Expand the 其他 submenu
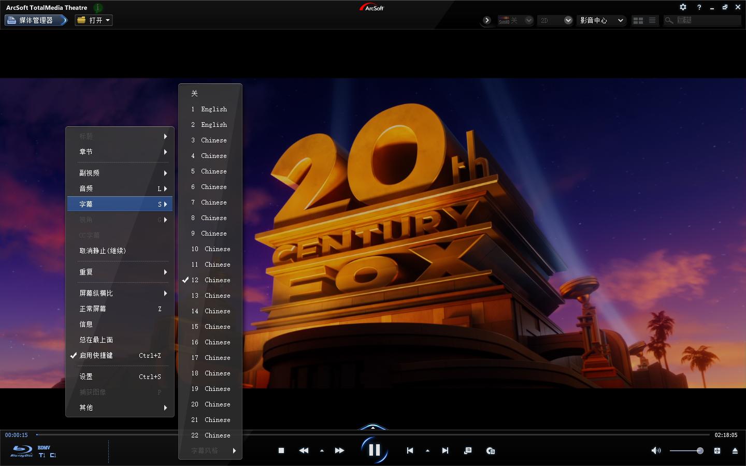This screenshot has height=466, width=746. coord(120,407)
